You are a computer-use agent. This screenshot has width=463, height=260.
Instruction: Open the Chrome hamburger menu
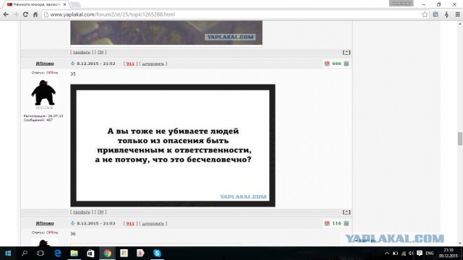click(457, 14)
